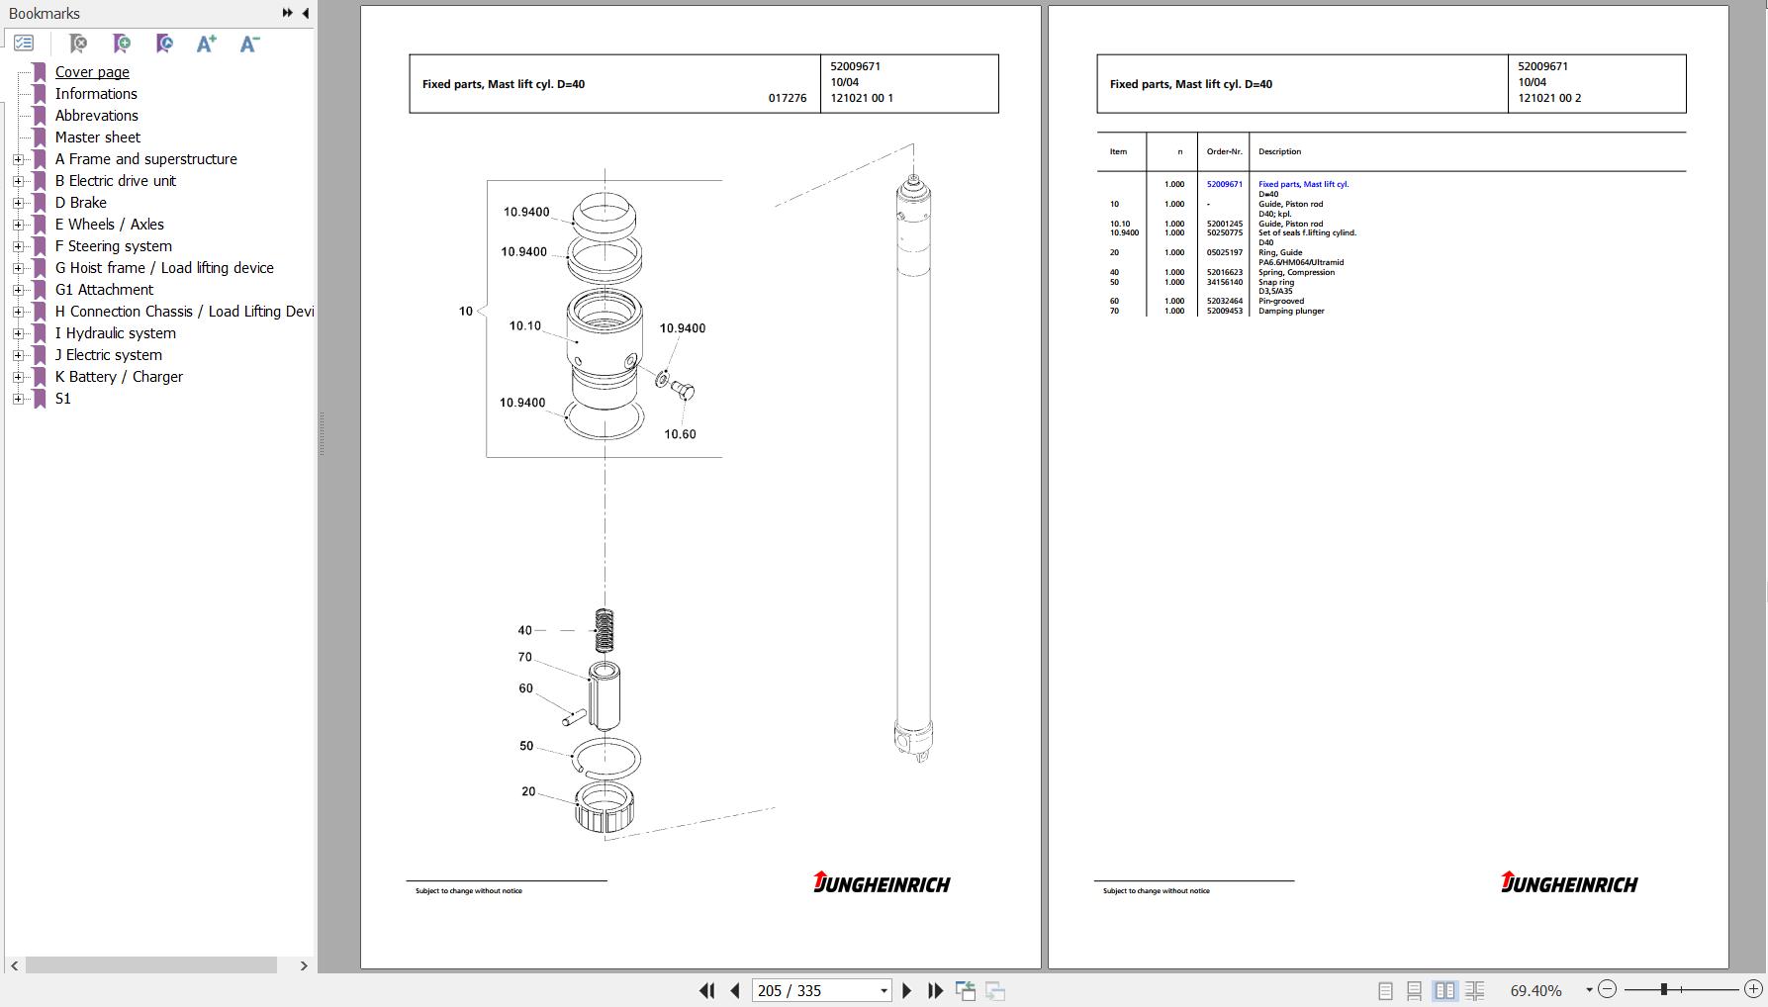Expand K Battery / Charger bookmark
Viewport: 1768px width, 1007px height.
(18, 377)
